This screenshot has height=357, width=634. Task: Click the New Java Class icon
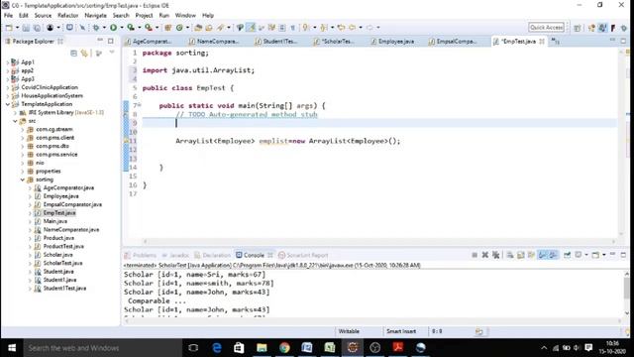coord(179,28)
